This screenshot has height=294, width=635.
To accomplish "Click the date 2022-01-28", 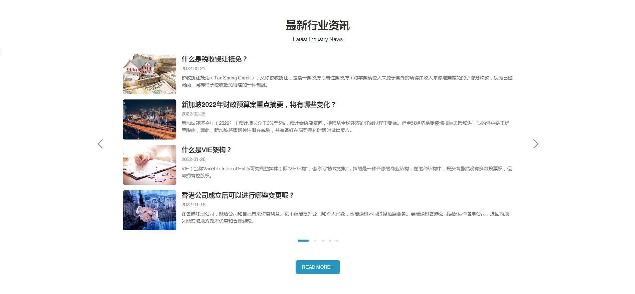I will 193,159.
